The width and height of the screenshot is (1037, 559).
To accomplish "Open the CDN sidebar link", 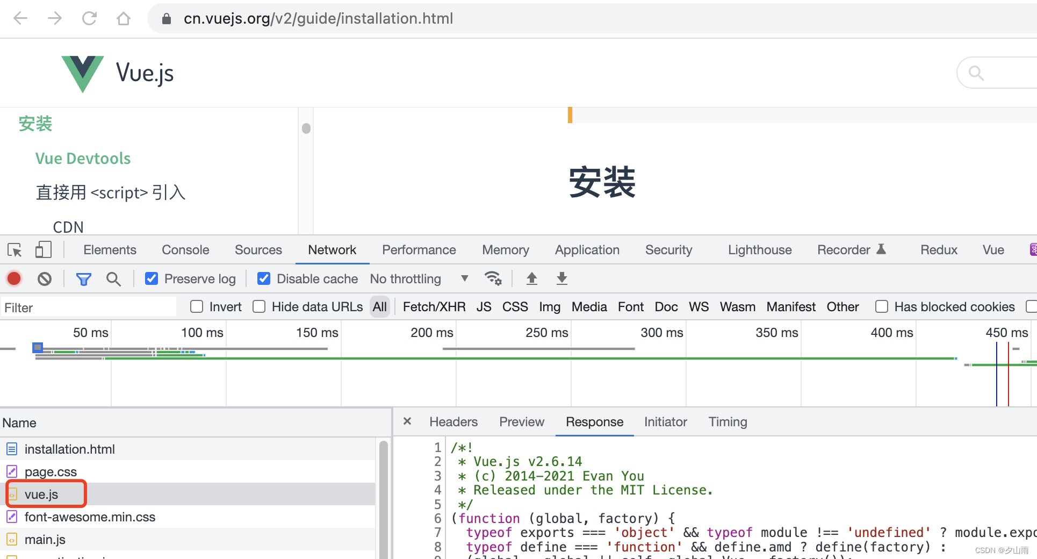I will (68, 227).
